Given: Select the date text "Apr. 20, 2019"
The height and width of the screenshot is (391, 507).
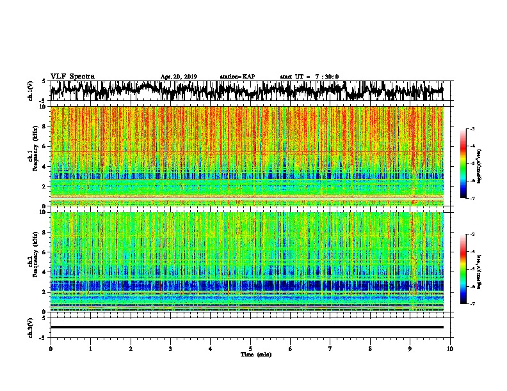Looking at the screenshot, I should (x=179, y=77).
